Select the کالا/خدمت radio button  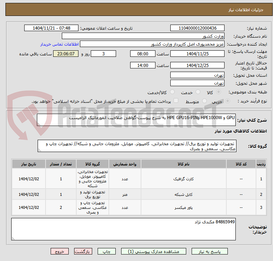(x=172, y=92)
